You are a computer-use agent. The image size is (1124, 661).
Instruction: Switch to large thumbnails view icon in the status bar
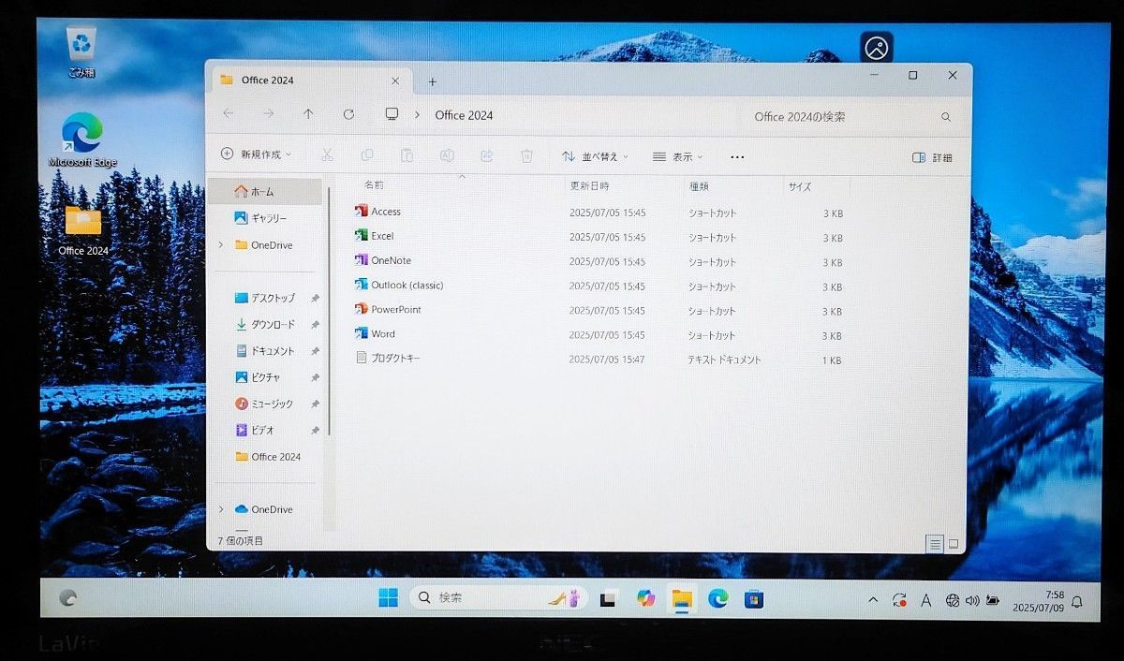(954, 544)
